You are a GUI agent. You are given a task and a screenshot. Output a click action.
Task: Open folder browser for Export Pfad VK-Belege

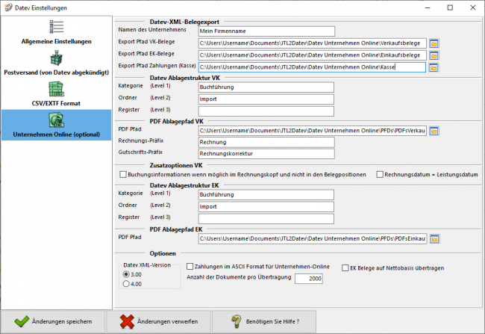coord(434,43)
